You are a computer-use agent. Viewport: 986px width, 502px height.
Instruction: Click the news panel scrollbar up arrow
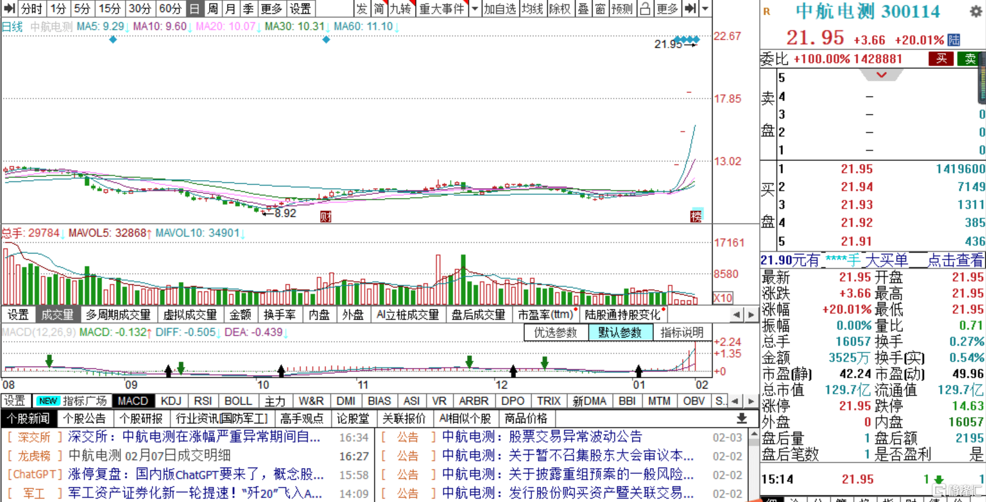[x=754, y=434]
